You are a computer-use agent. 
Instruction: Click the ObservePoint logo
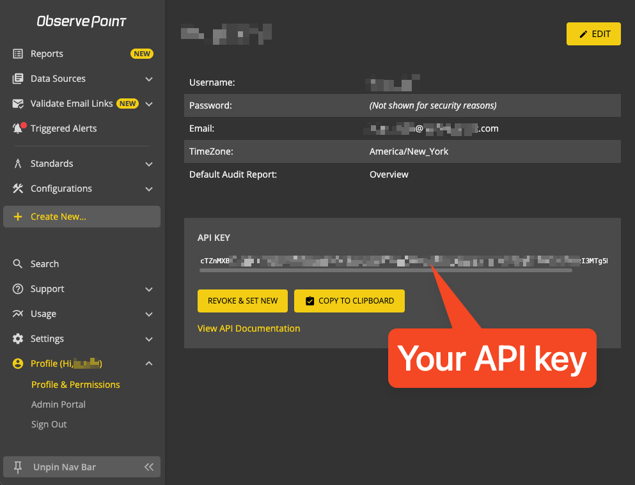pyautogui.click(x=81, y=21)
